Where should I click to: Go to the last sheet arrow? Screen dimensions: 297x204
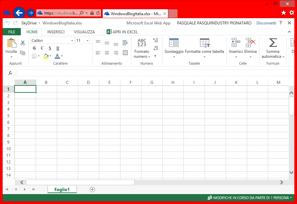coord(34,189)
